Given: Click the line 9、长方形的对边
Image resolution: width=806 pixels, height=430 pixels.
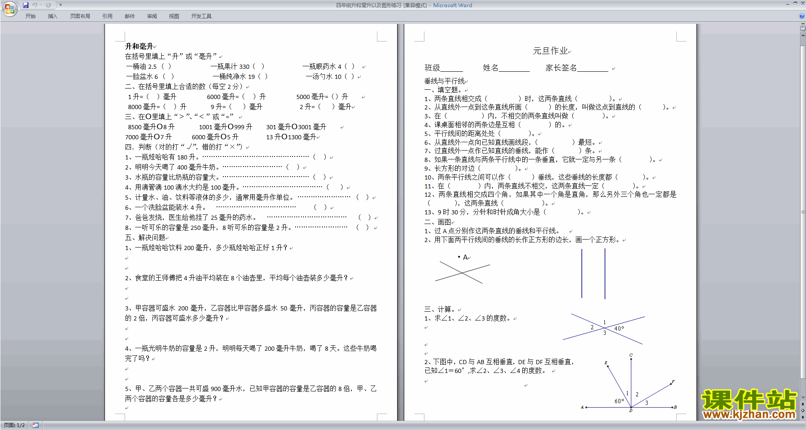Looking at the screenshot, I should (x=474, y=168).
